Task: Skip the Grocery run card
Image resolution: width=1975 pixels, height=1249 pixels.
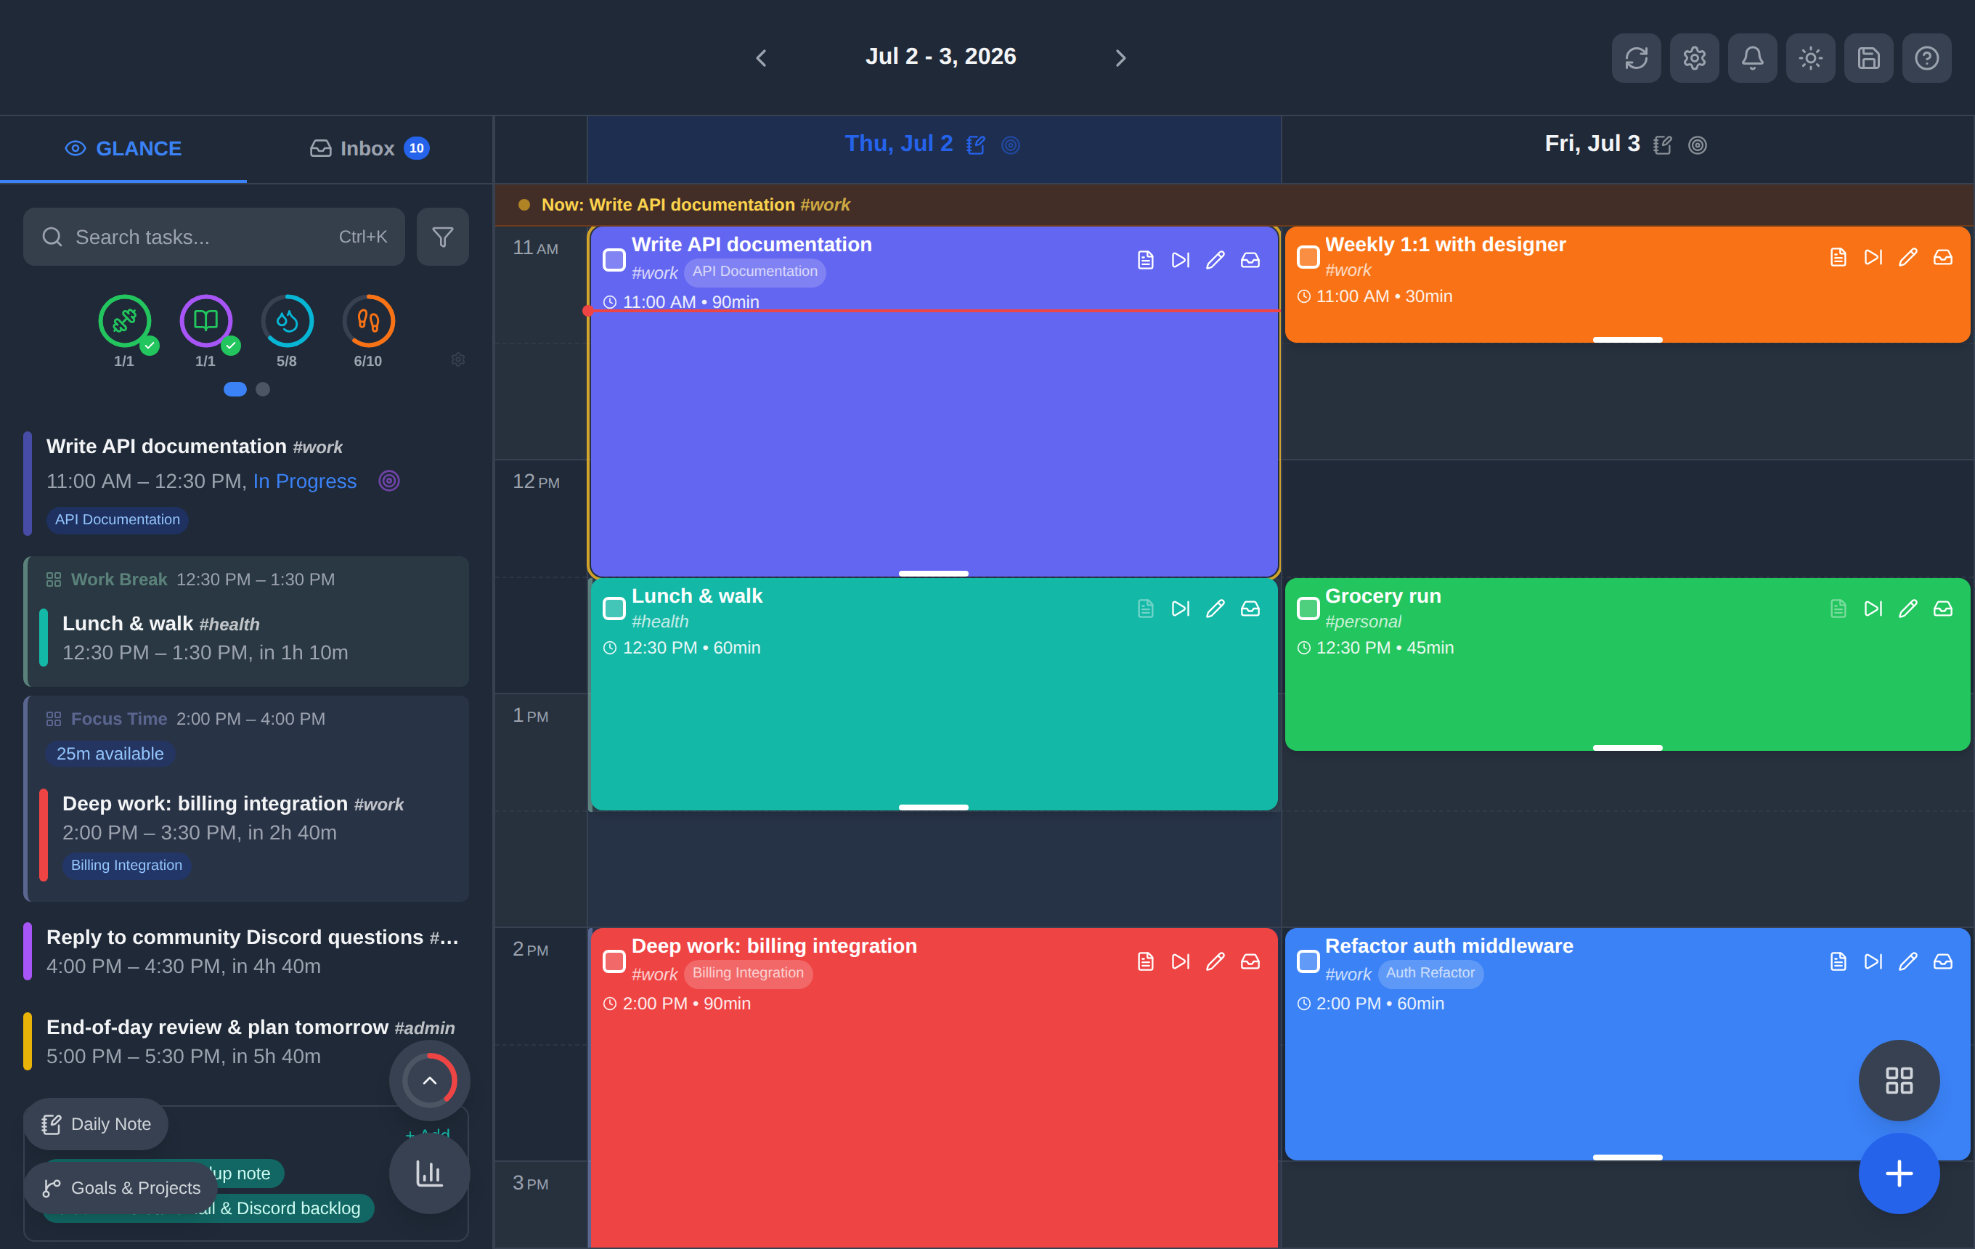Action: (x=1873, y=609)
